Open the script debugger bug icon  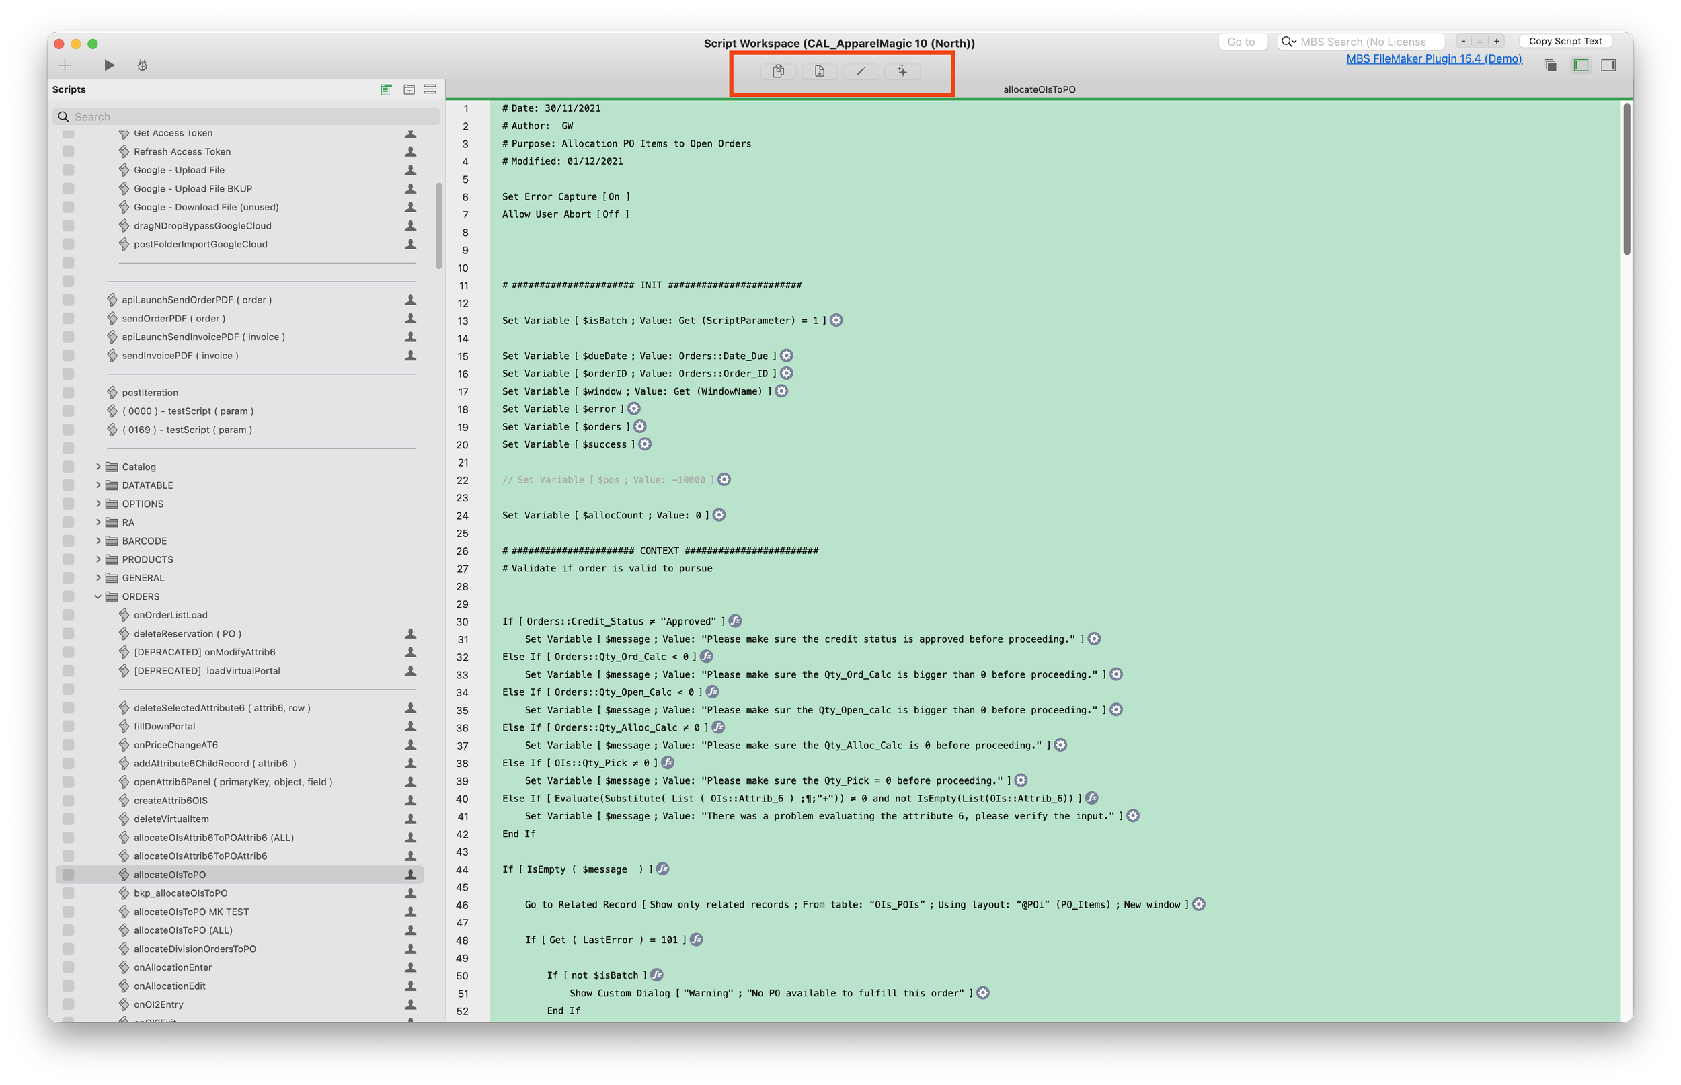coord(143,65)
